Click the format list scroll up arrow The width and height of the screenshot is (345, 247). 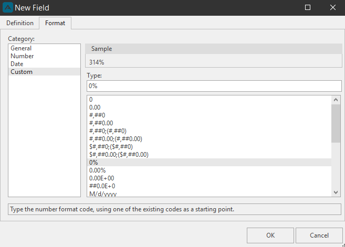tap(336, 100)
